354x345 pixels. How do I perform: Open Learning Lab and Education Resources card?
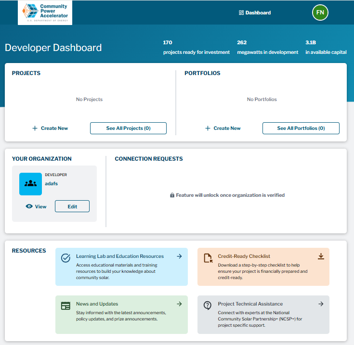click(121, 267)
